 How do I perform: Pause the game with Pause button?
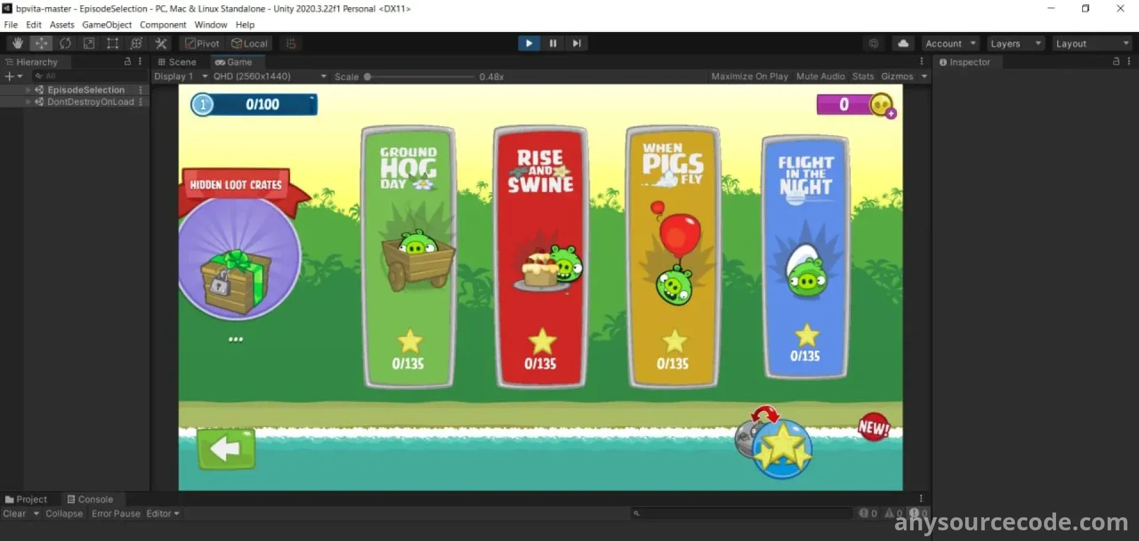coord(553,43)
